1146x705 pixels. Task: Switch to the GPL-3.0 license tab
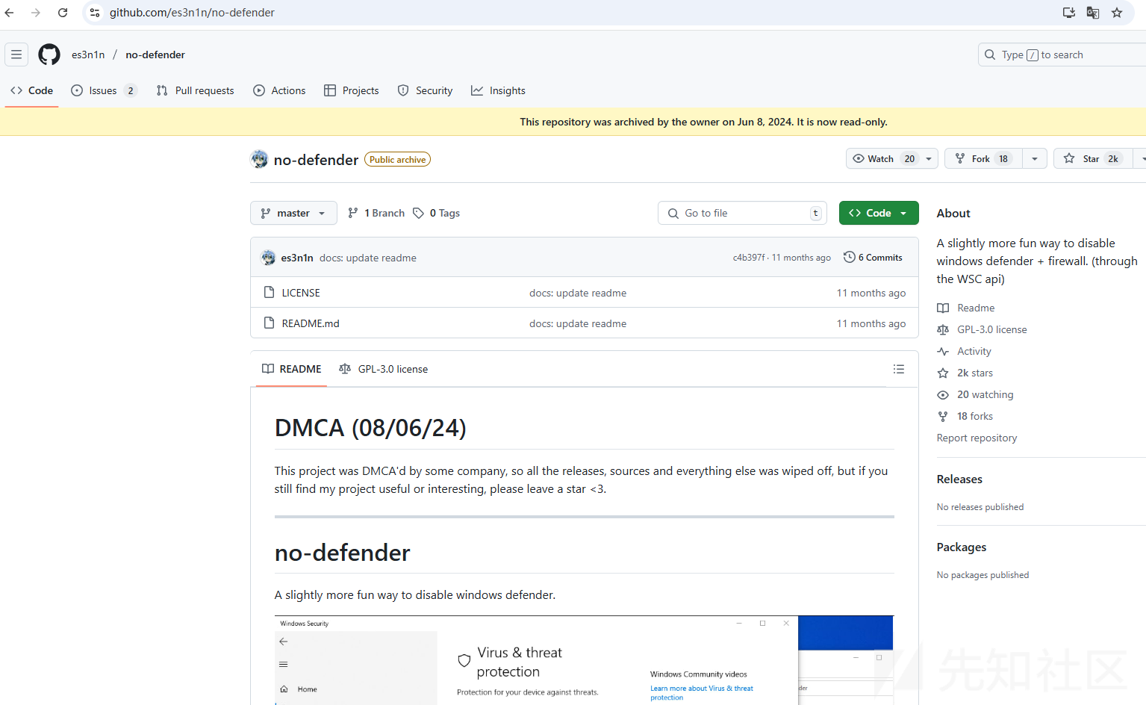(x=383, y=369)
